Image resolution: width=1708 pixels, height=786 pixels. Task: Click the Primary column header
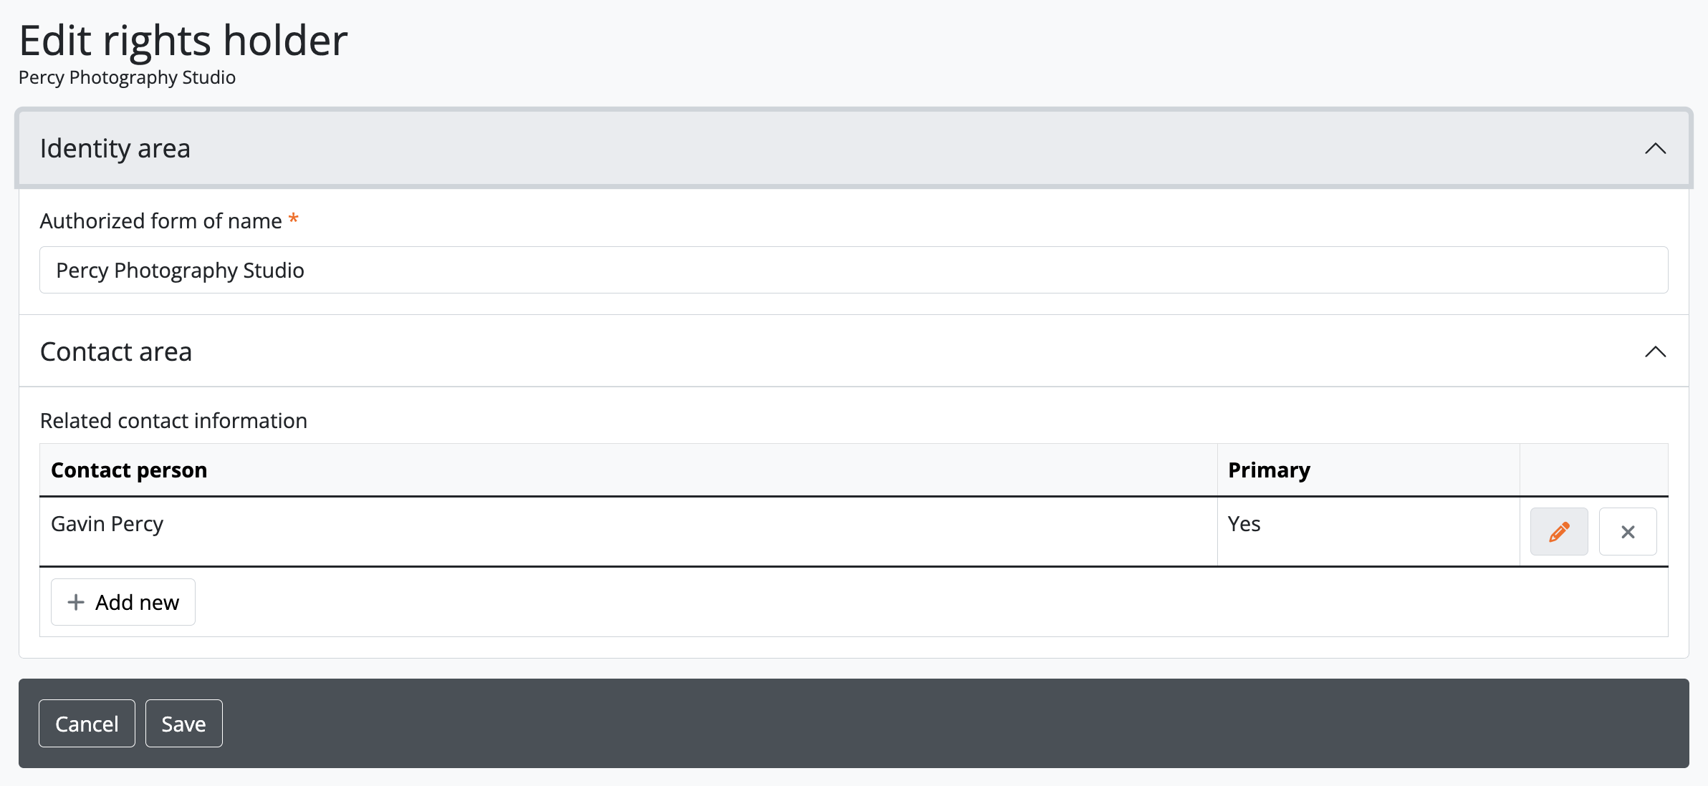[1269, 470]
